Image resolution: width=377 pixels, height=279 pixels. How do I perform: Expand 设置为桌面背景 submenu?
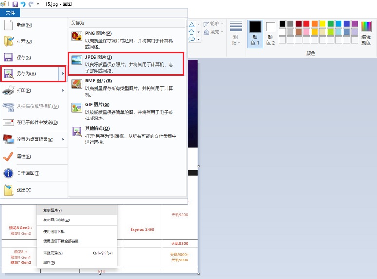click(x=34, y=139)
